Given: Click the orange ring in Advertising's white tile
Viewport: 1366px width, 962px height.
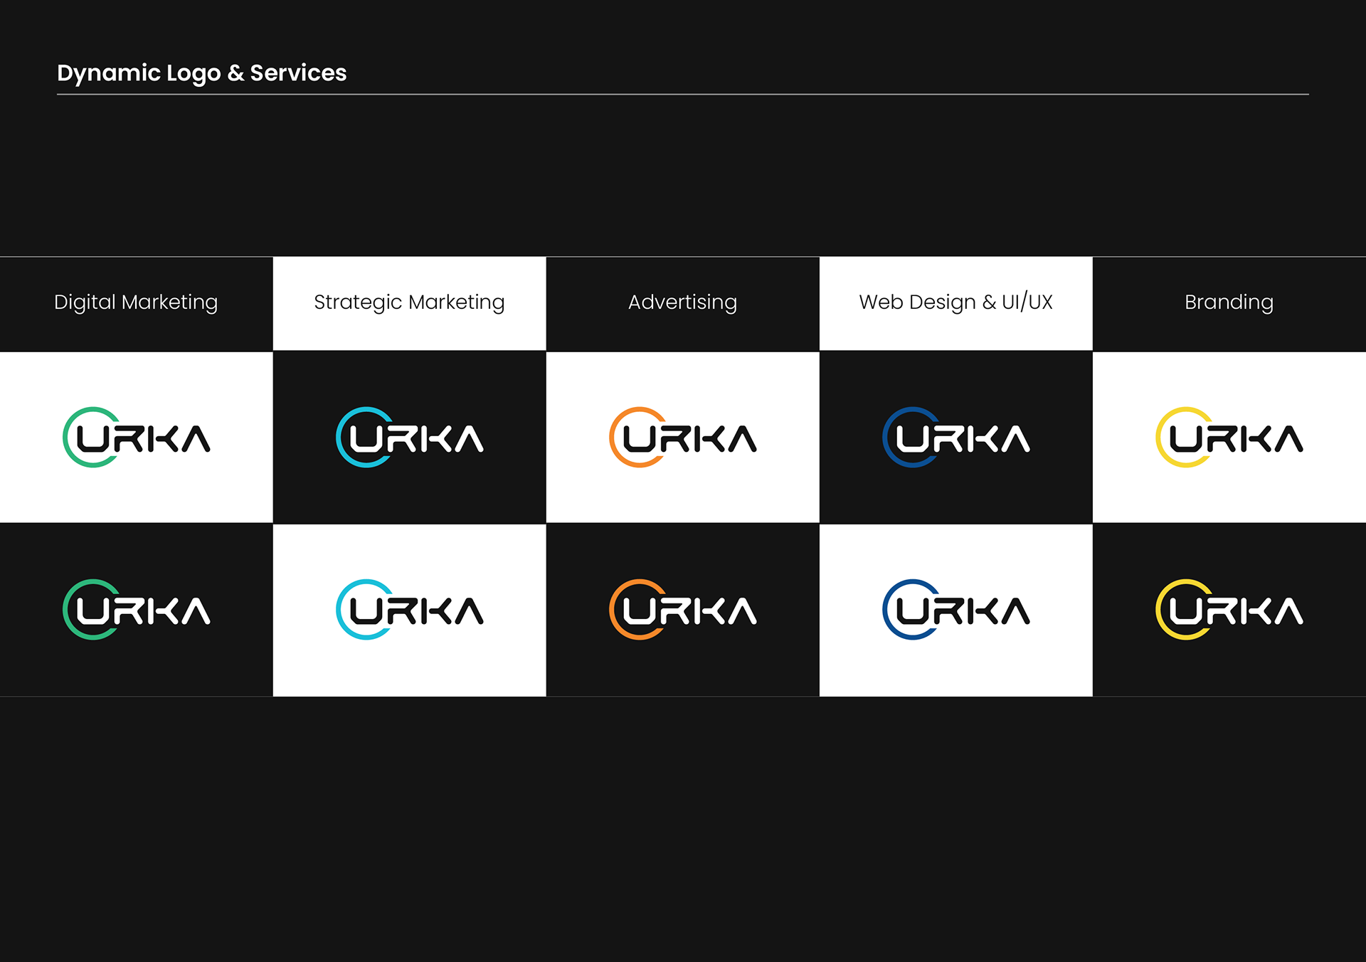Looking at the screenshot, I should 613,437.
